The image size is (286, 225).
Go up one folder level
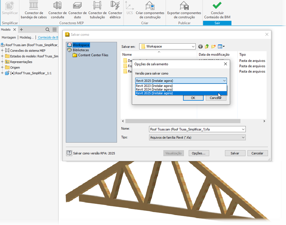pyautogui.click(x=207, y=46)
